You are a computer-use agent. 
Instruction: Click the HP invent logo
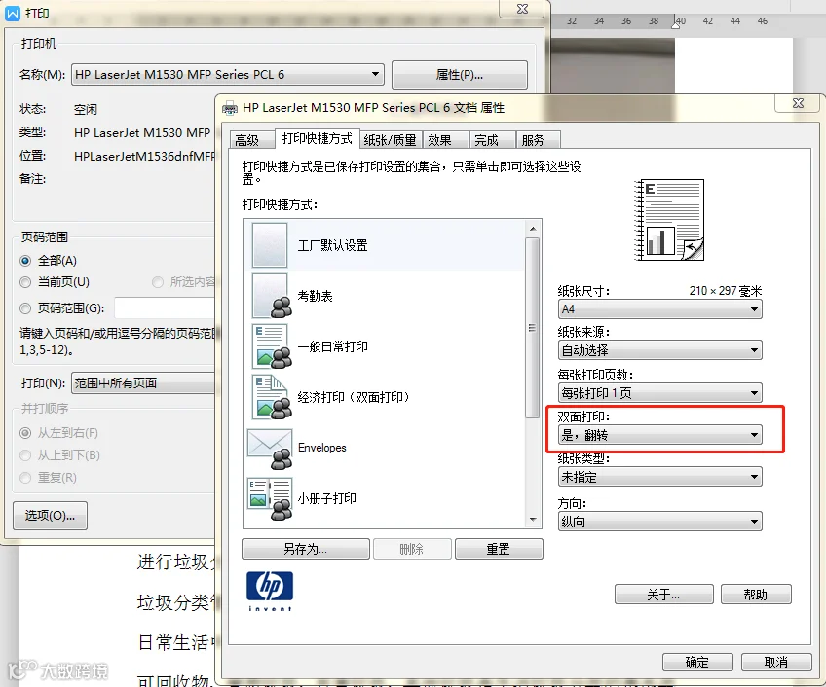click(270, 592)
